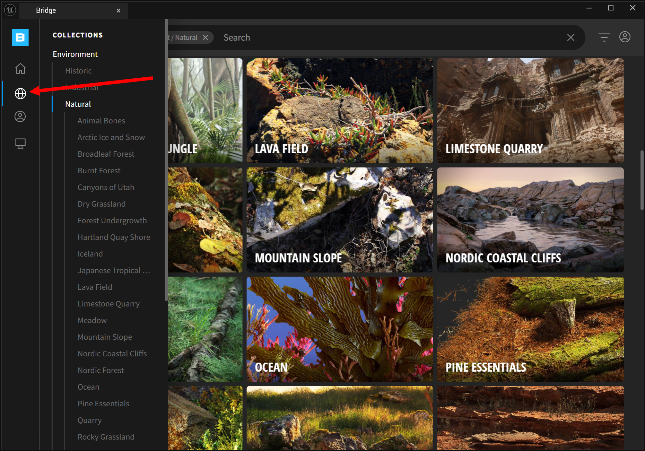645x451 pixels.
Task: Focus the Search input field
Action: point(392,37)
